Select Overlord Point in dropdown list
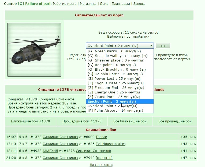This screenshot has height=167, width=205. (x=120, y=106)
